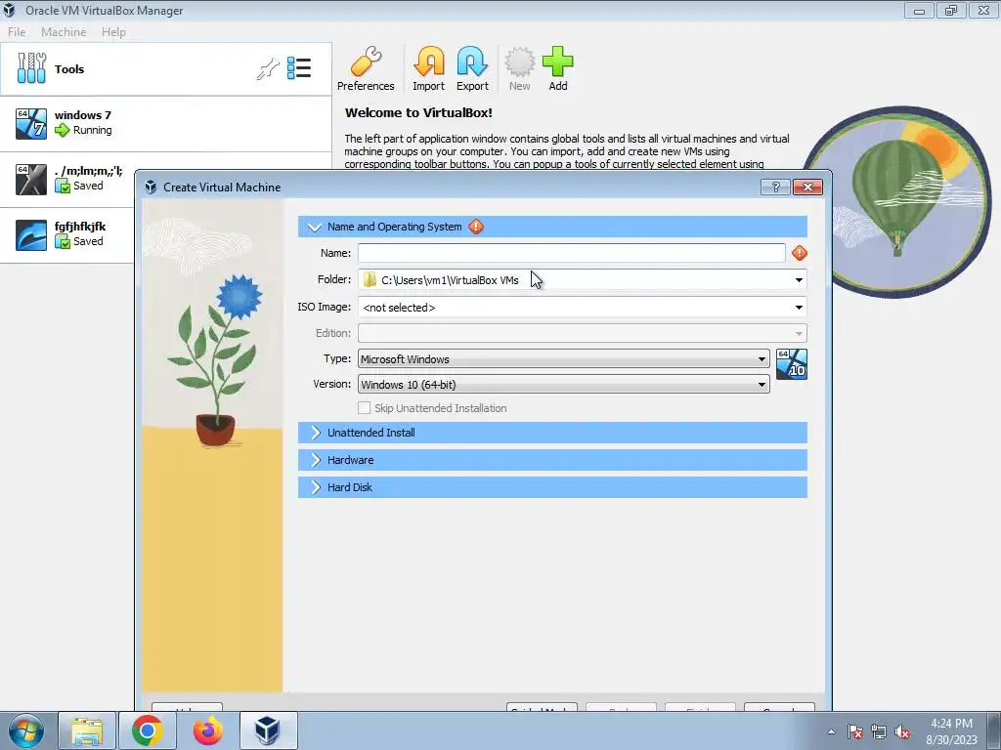Open the Type dropdown showing Microsoft Windows
This screenshot has width=1001, height=750.
pyautogui.click(x=564, y=359)
